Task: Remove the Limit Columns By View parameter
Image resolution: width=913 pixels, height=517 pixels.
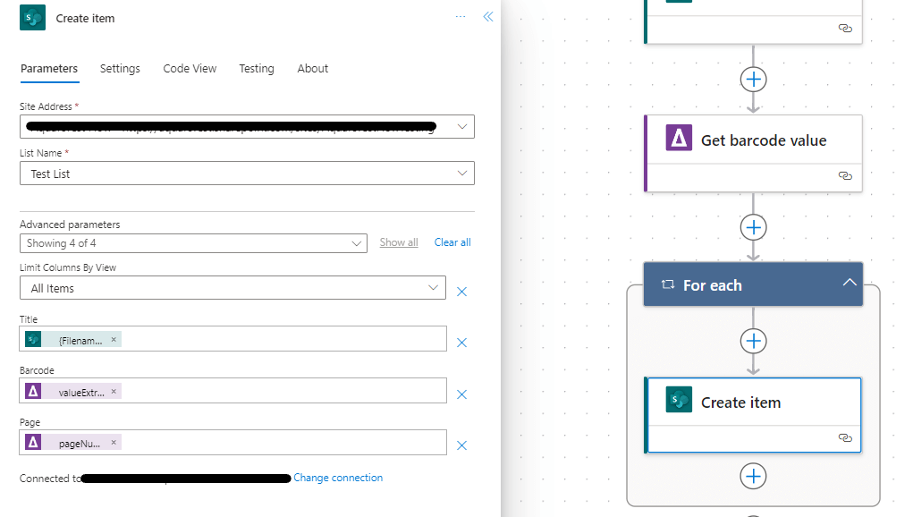Action: [x=462, y=292]
